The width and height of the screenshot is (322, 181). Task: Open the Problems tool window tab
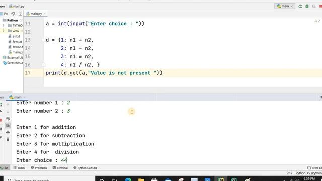pos(39,168)
